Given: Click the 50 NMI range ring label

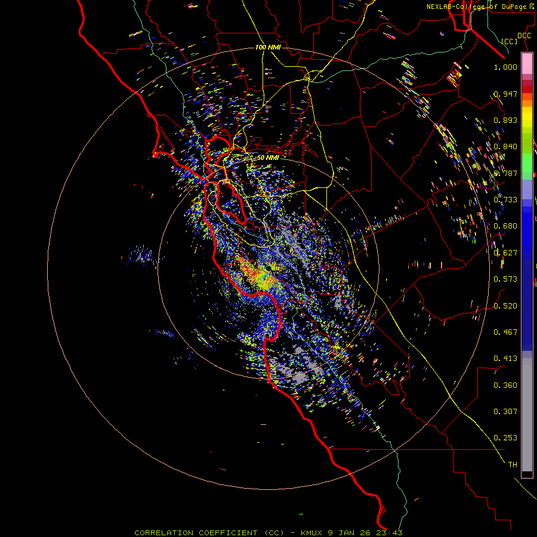Looking at the screenshot, I should click(x=268, y=158).
